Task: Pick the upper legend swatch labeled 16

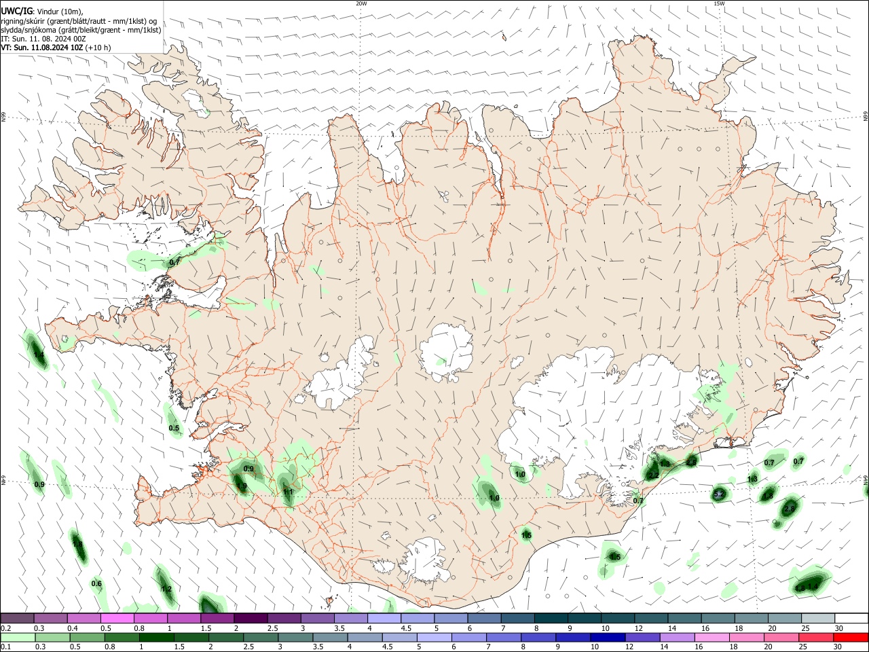Action: coord(718,618)
